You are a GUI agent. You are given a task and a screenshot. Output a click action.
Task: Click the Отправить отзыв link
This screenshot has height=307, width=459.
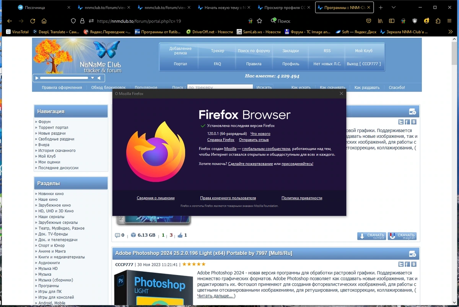click(x=254, y=140)
